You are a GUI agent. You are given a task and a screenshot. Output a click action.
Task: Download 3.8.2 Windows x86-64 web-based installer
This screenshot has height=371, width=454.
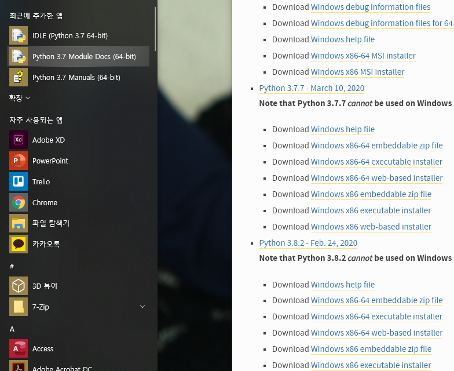tap(376, 333)
